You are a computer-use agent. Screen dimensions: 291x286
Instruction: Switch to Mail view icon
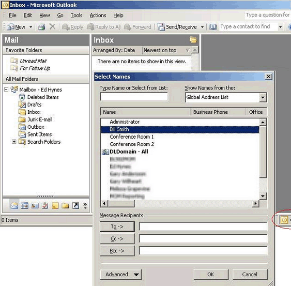click(14, 205)
